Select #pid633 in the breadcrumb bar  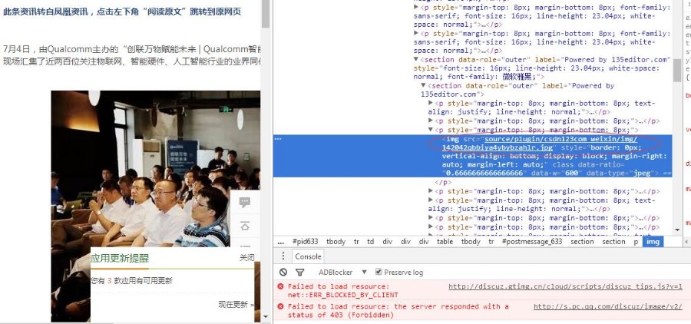click(x=305, y=242)
